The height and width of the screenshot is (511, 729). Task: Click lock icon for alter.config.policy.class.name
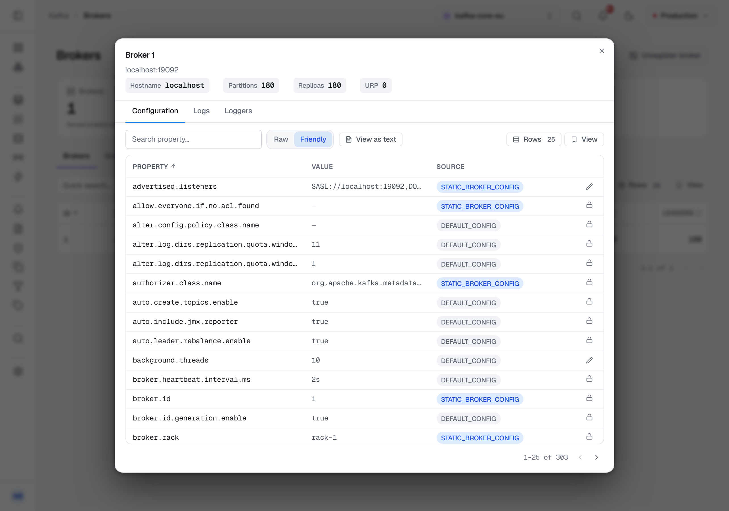(589, 225)
